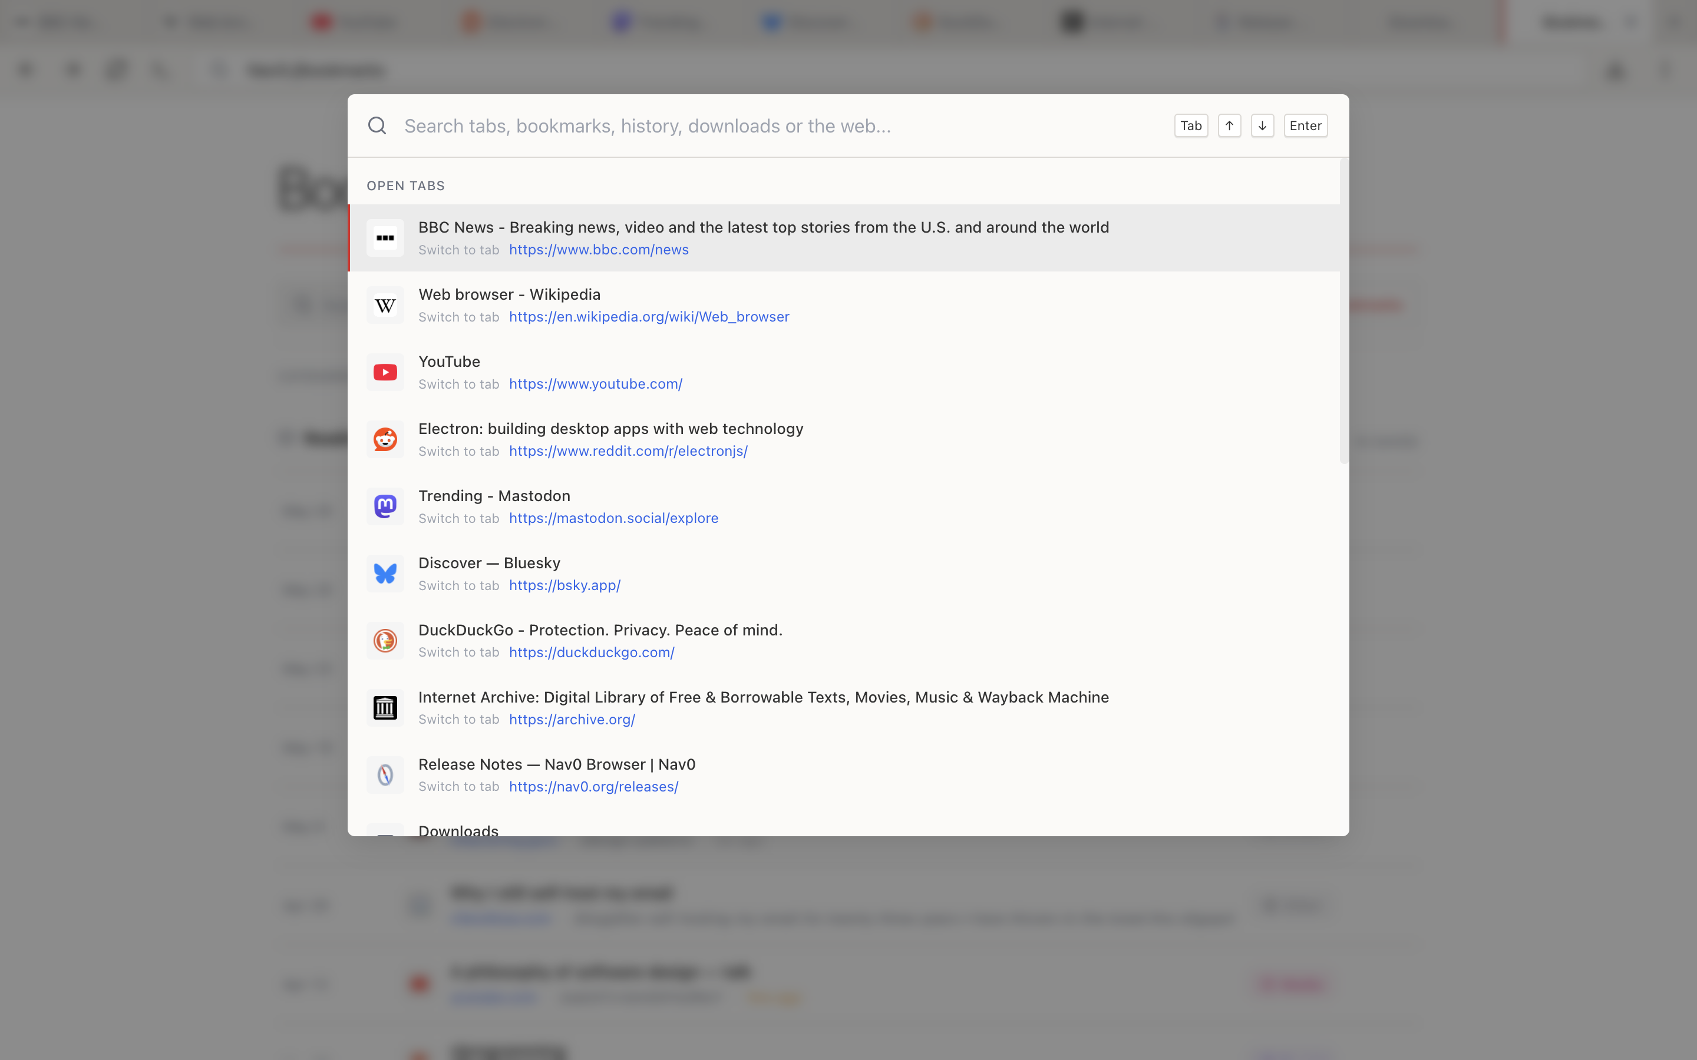
Task: Select the Downloads result at list bottom
Action: pos(844,823)
